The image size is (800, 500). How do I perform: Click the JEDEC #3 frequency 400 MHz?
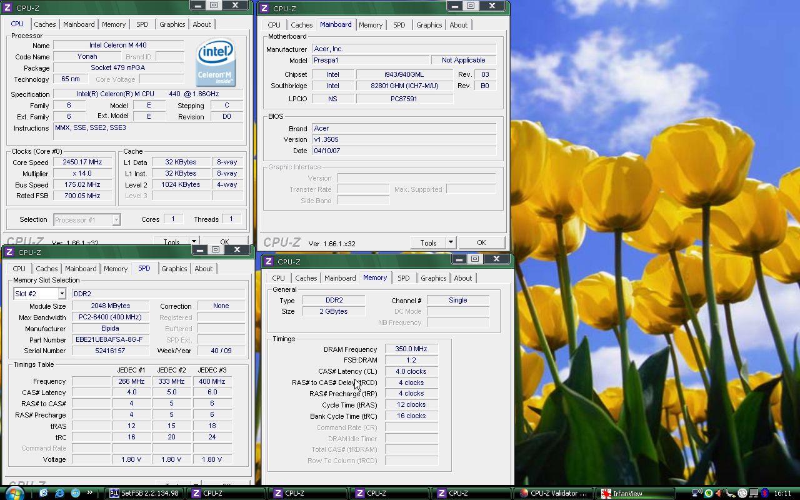tap(212, 381)
